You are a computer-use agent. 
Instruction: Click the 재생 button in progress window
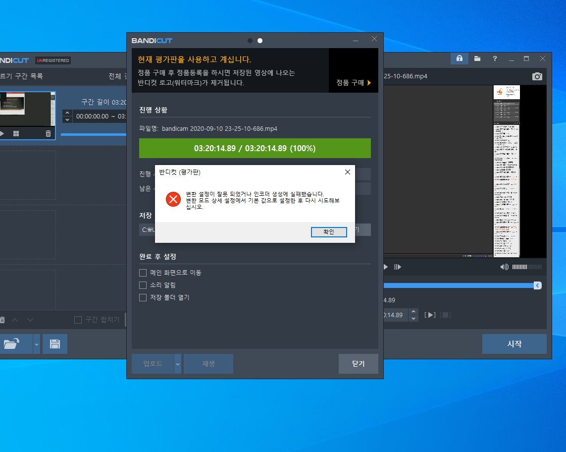click(208, 363)
